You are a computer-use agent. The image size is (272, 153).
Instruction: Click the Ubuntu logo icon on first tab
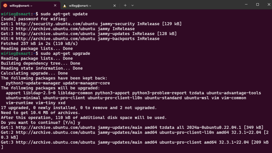(5, 5)
